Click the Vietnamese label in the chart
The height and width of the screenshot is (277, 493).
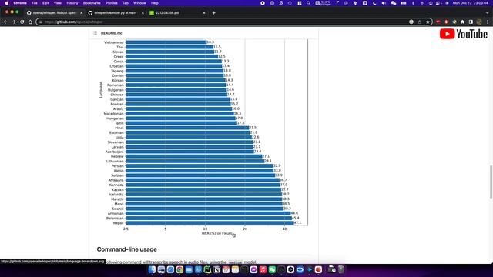click(x=114, y=42)
